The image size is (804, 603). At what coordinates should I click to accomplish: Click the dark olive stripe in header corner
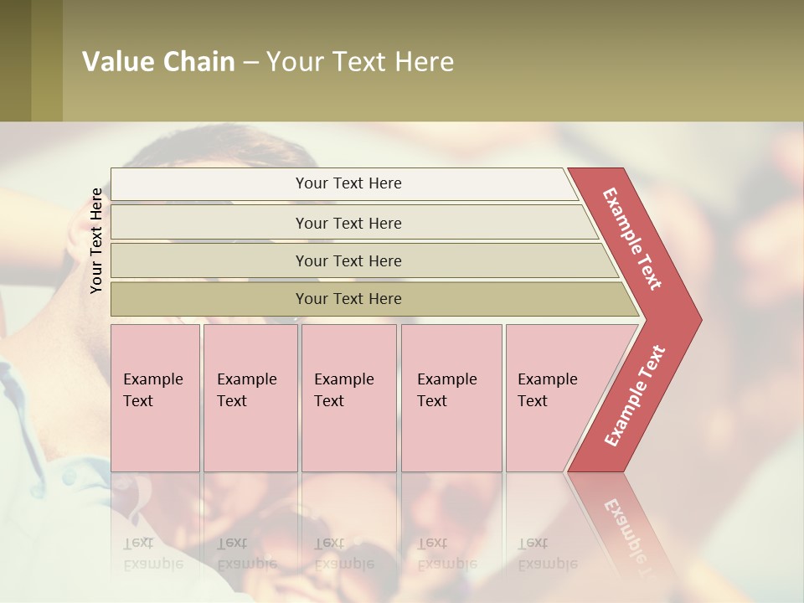click(x=15, y=60)
